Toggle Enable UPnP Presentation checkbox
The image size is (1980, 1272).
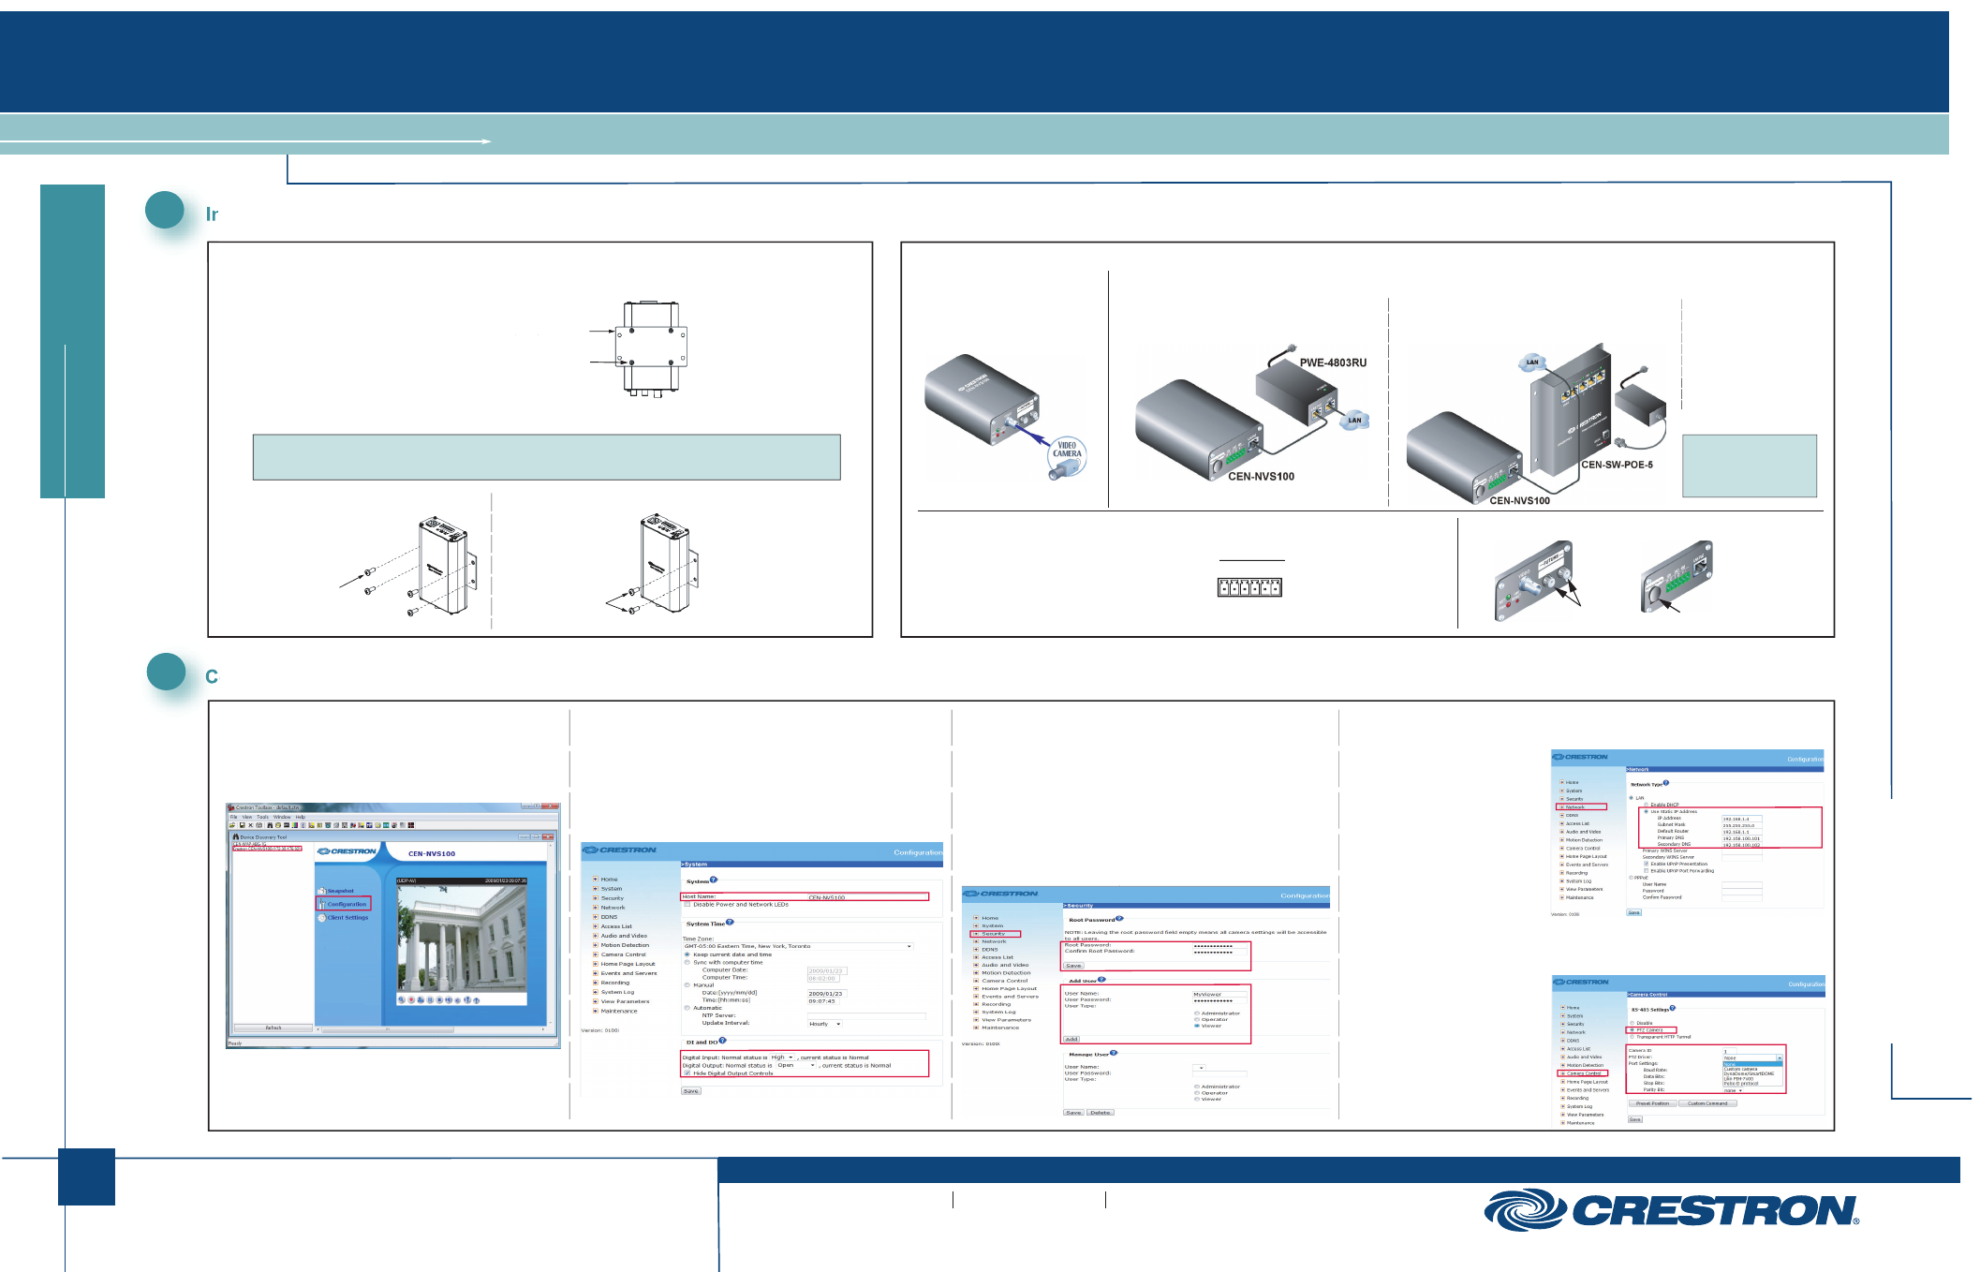click(1647, 864)
